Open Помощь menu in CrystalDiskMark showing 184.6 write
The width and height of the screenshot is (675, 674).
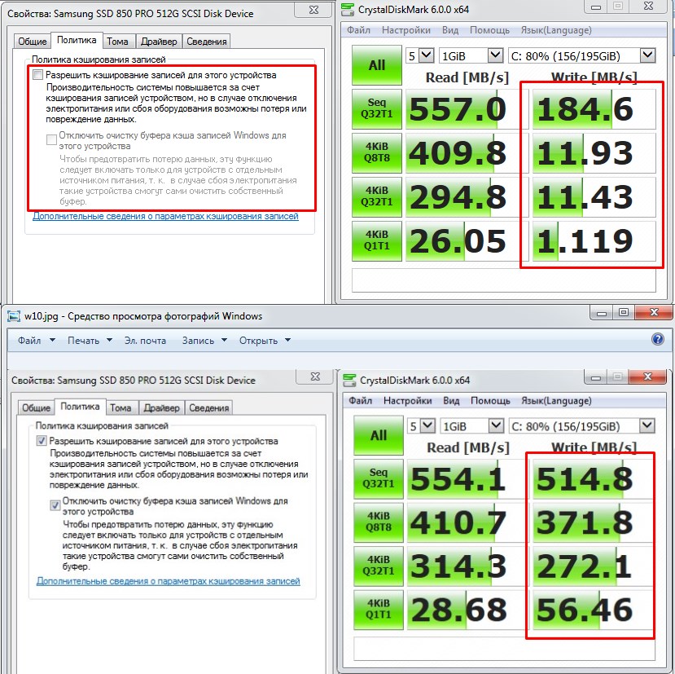tap(489, 30)
